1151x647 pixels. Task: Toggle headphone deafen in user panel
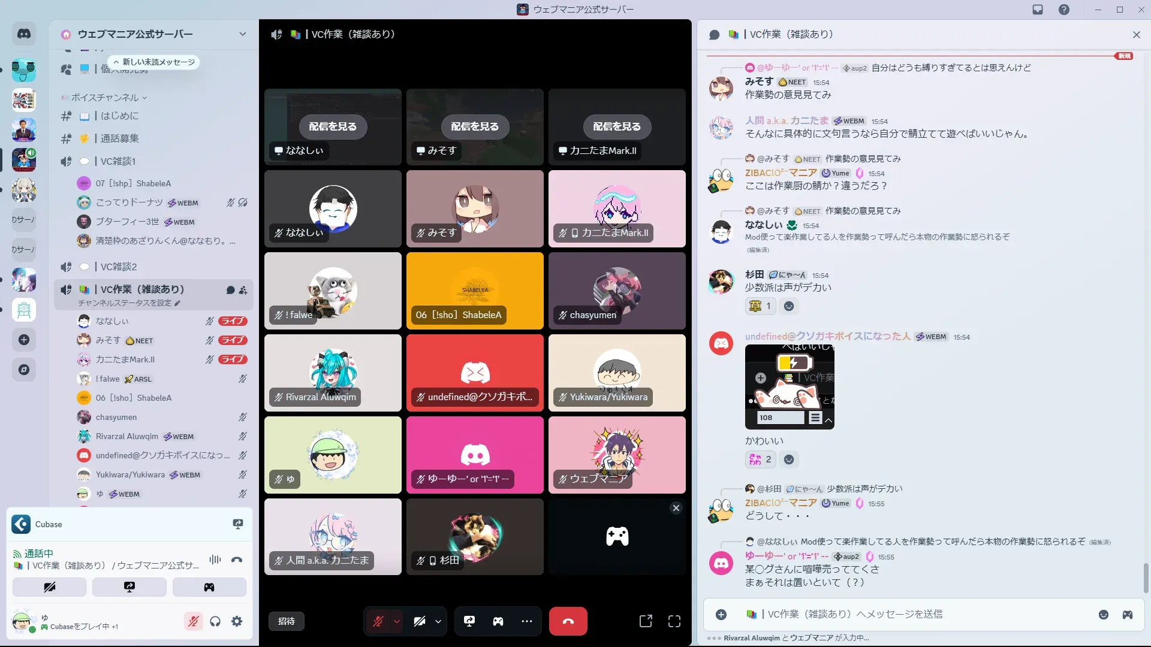coord(215,621)
